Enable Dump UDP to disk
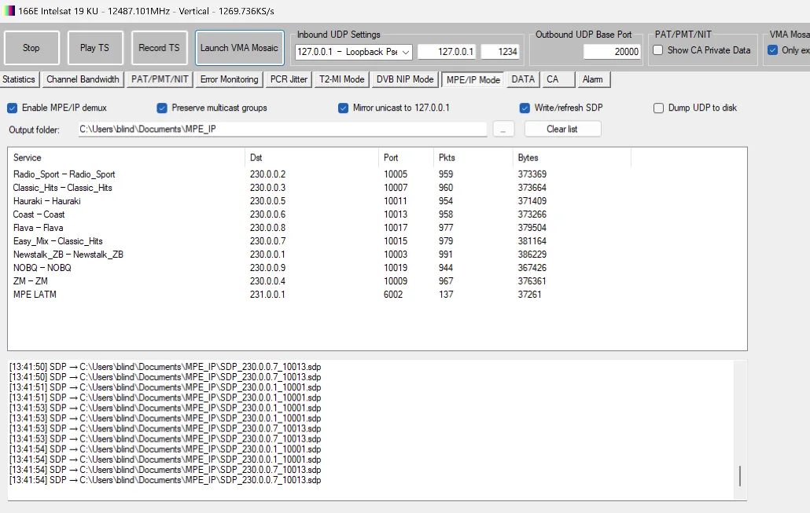This screenshot has width=810, height=513. point(659,108)
